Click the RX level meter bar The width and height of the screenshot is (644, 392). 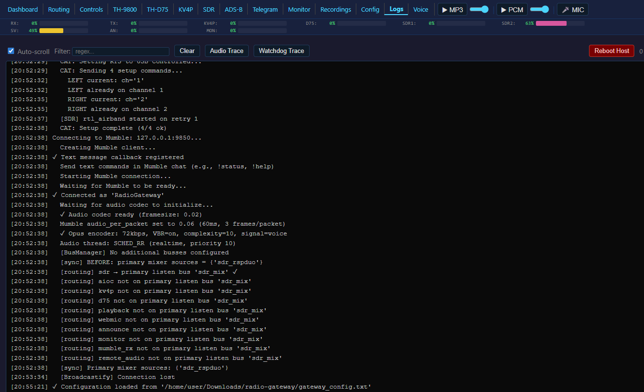coord(64,23)
